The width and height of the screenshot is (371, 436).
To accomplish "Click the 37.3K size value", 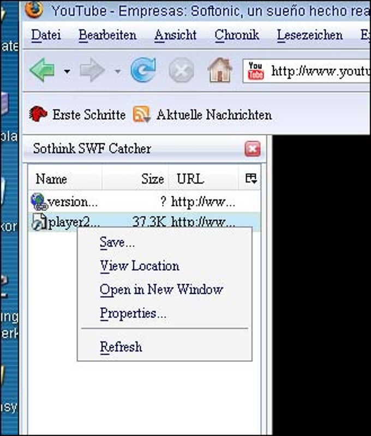I will pos(149,222).
